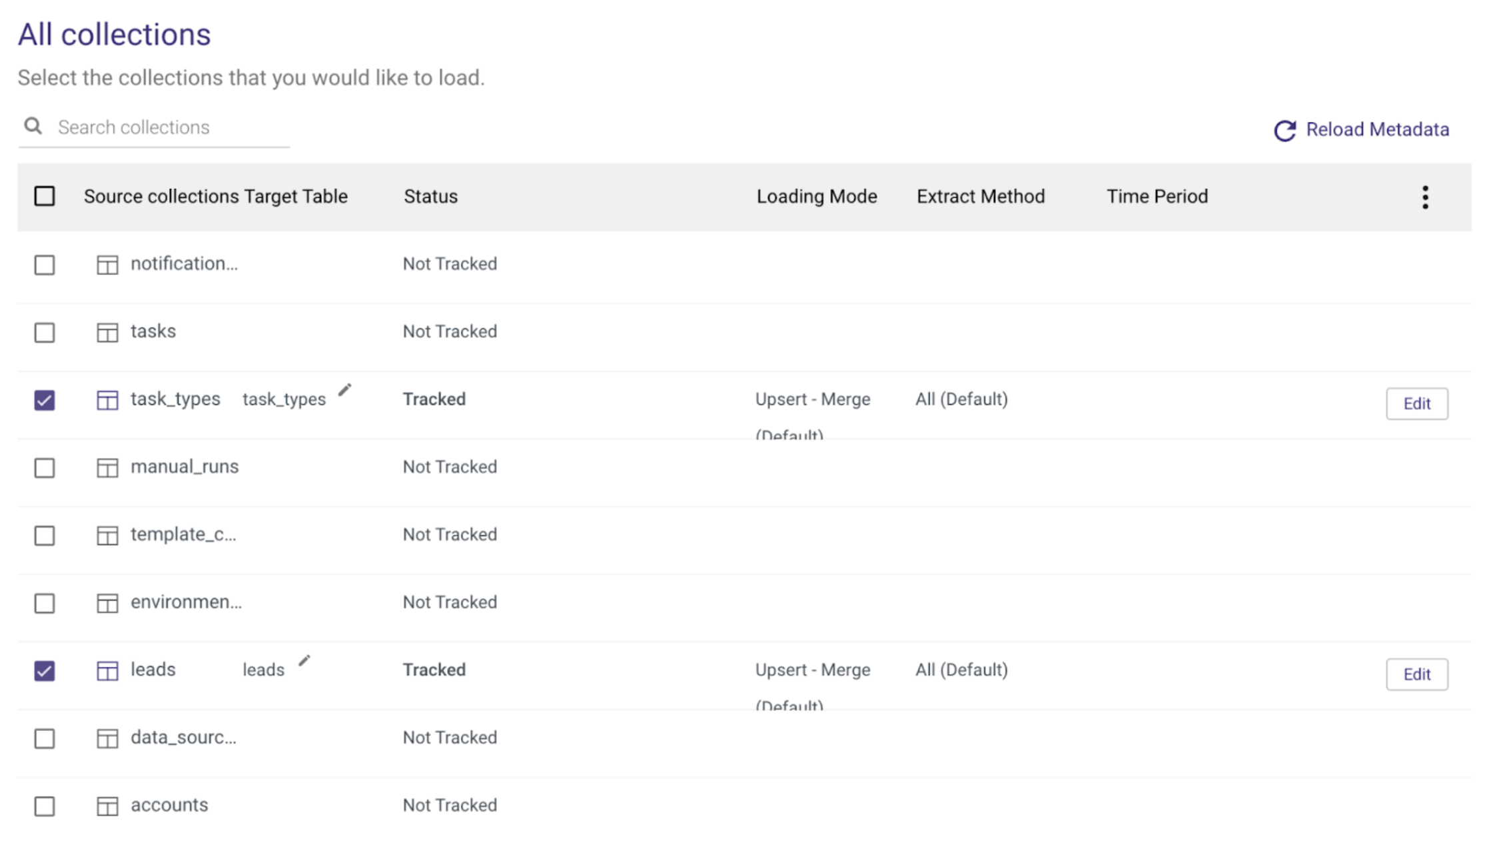Image resolution: width=1487 pixels, height=868 pixels.
Task: Click Edit for the task_types row
Action: 1416,403
